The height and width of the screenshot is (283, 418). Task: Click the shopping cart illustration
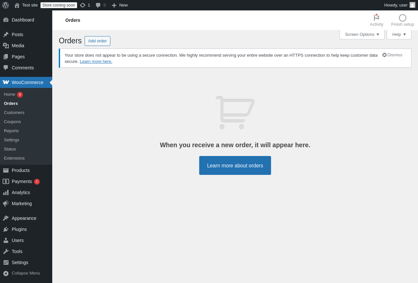235,113
